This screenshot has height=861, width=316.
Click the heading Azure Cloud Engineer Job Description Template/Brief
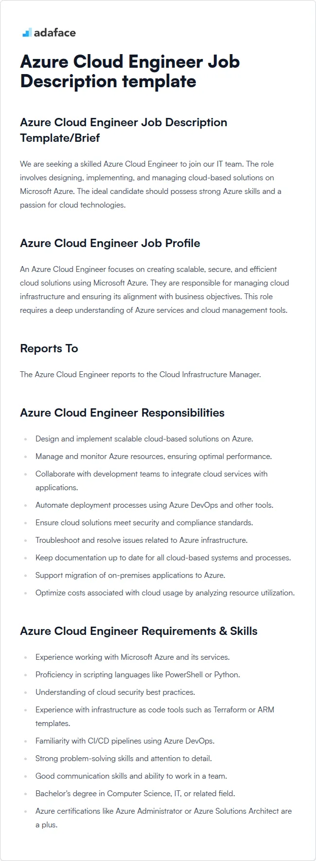tap(123, 130)
